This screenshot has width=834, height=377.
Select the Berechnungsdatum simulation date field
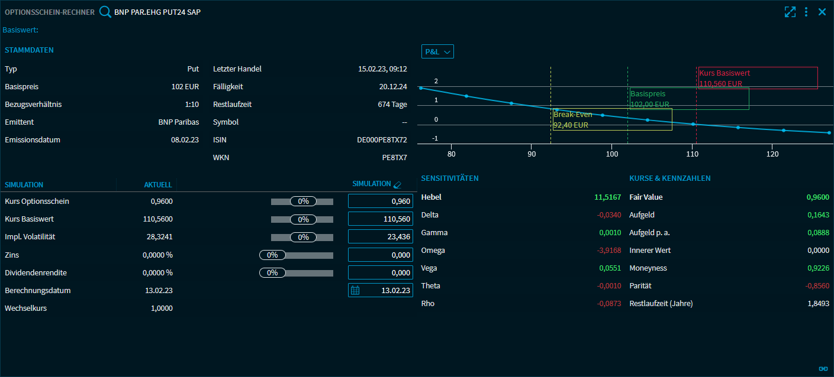pos(386,290)
